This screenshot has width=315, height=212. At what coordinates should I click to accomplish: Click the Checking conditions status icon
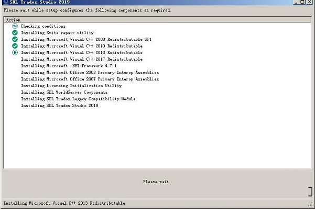(15, 26)
